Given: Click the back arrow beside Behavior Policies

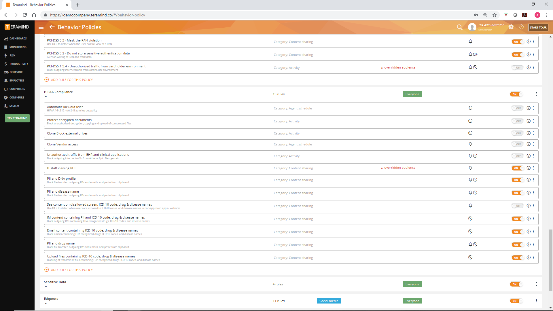Looking at the screenshot, I should pos(52,27).
